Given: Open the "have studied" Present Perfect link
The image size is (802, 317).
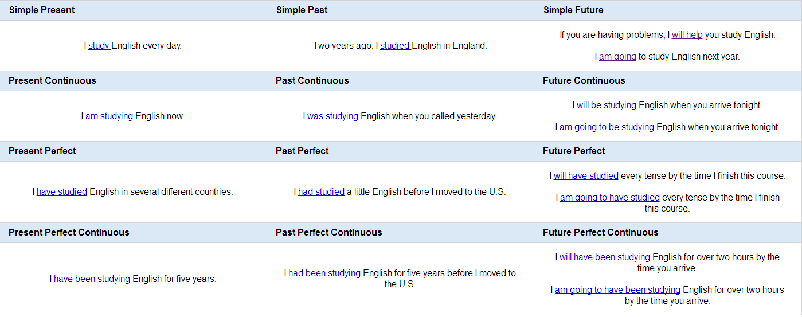Looking at the screenshot, I should pyautogui.click(x=62, y=192).
